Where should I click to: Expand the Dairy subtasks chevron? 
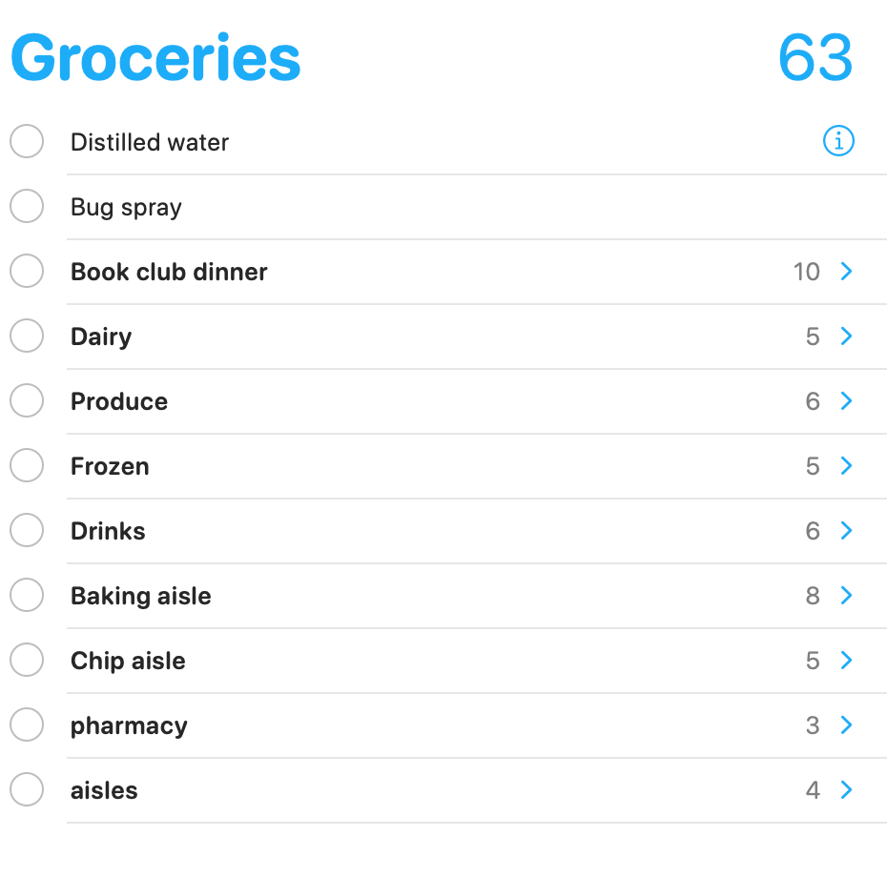846,337
